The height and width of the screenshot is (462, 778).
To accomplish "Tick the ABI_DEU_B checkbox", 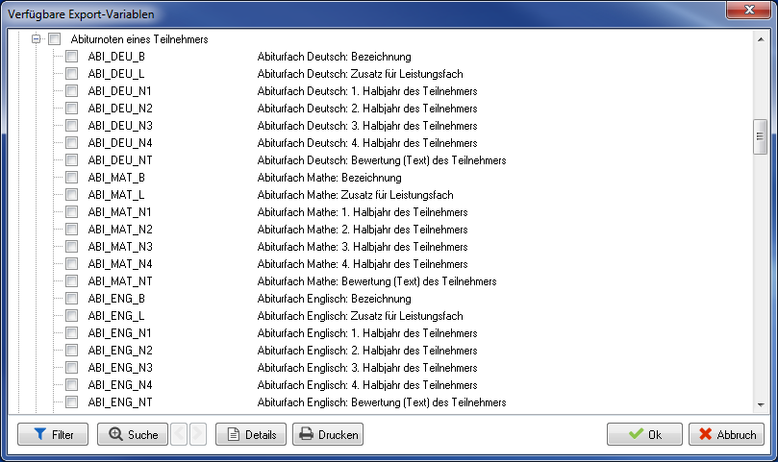I will tap(71, 56).
